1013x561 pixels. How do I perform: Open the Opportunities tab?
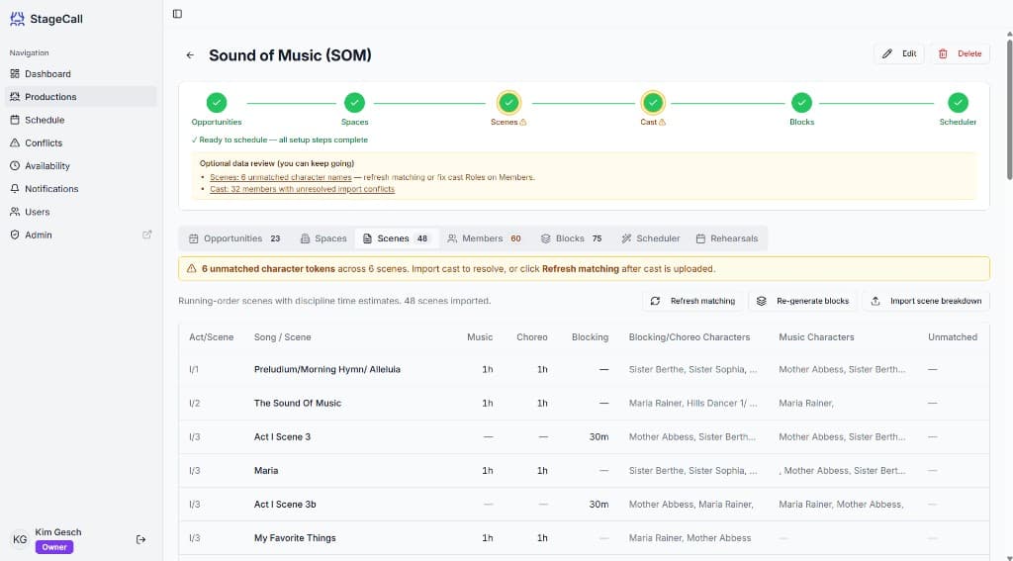[x=233, y=238]
